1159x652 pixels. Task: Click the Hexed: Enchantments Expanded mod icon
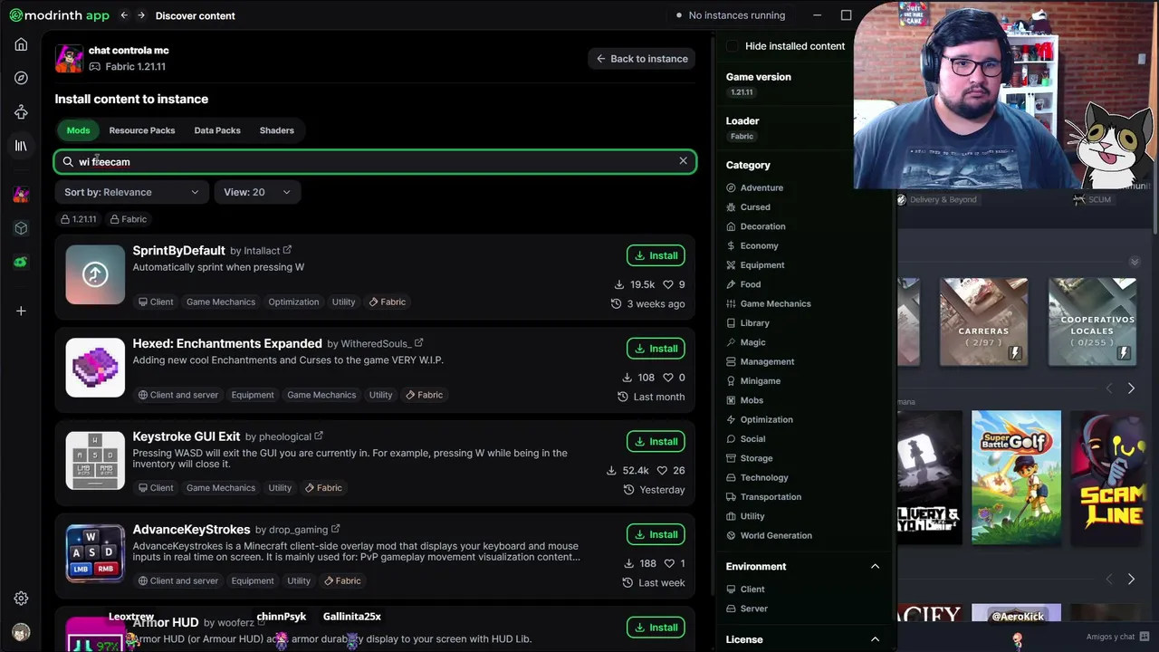(95, 368)
